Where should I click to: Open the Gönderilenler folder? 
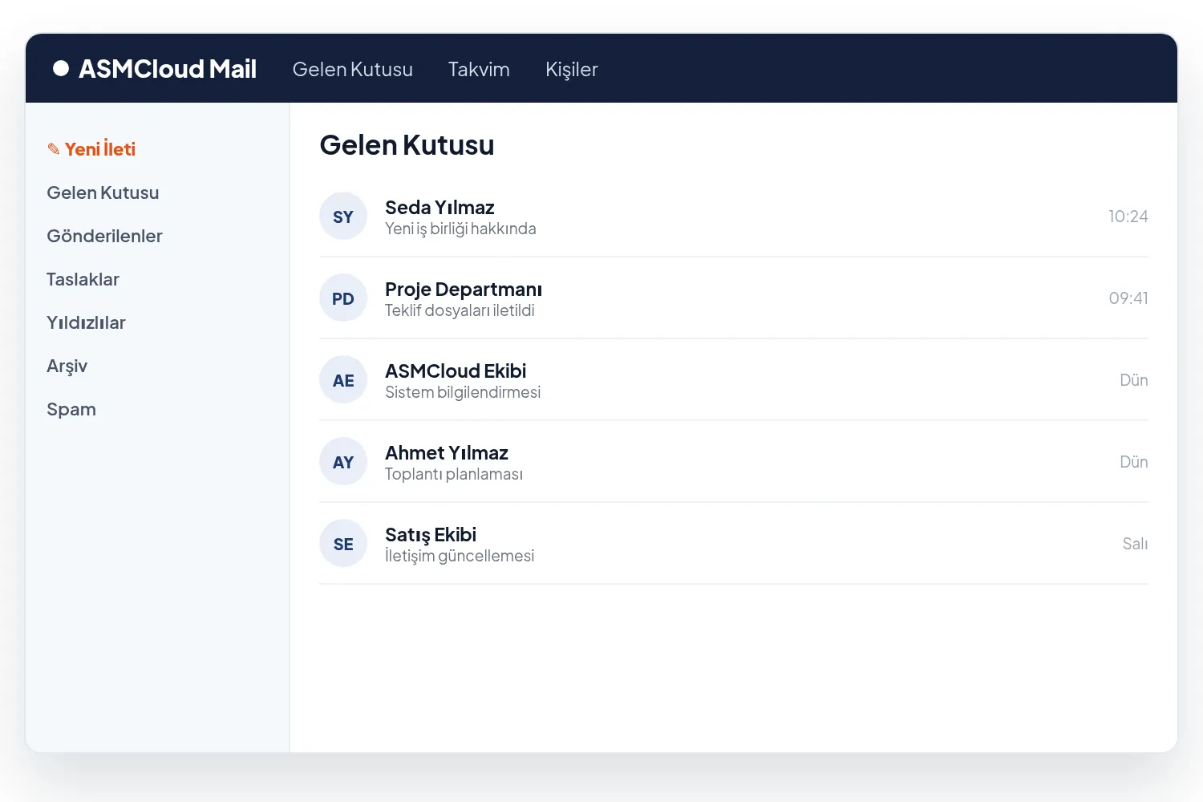click(104, 236)
